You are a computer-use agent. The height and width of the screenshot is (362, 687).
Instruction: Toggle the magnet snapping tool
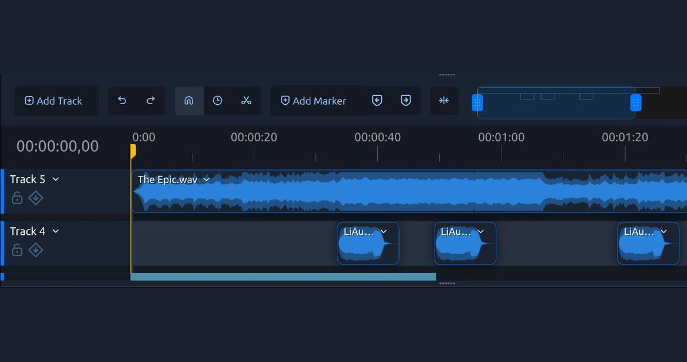coord(189,101)
